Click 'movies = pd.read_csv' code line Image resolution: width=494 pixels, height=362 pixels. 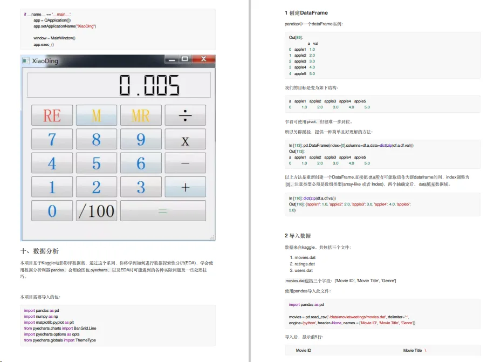pyautogui.click(x=349, y=317)
